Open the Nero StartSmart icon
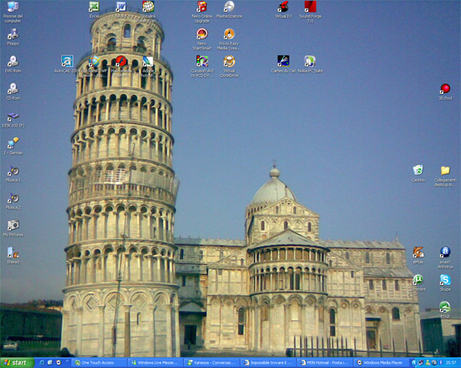Screen dimensions: 461x368 pyautogui.click(x=202, y=39)
